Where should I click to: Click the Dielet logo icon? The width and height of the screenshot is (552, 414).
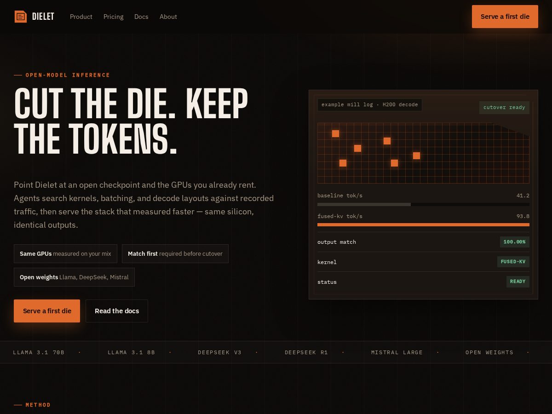point(21,17)
